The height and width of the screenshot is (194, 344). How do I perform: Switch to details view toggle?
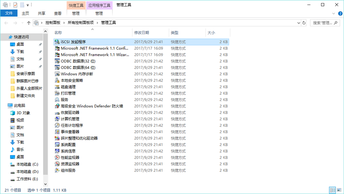pyautogui.click(x=333, y=190)
